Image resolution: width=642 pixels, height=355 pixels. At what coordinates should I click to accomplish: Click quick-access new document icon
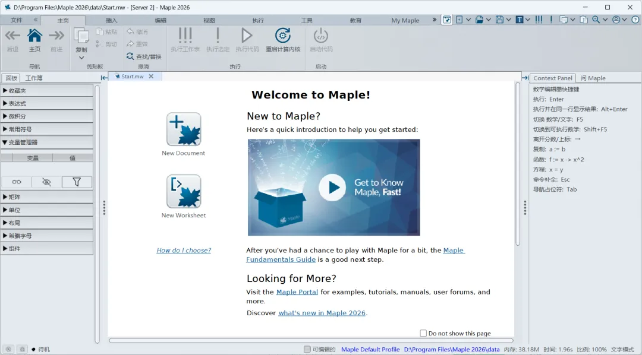[x=460, y=20]
